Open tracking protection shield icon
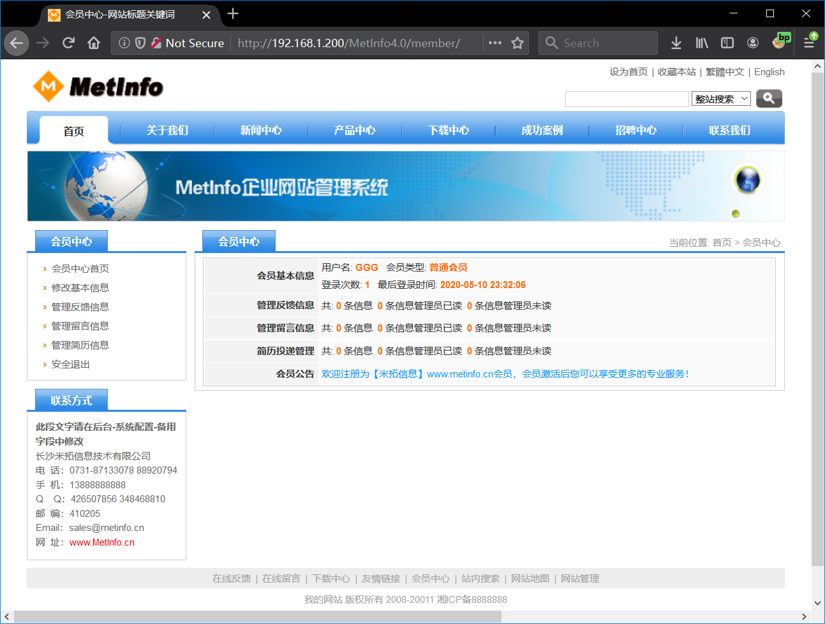Image resolution: width=825 pixels, height=624 pixels. click(x=140, y=43)
